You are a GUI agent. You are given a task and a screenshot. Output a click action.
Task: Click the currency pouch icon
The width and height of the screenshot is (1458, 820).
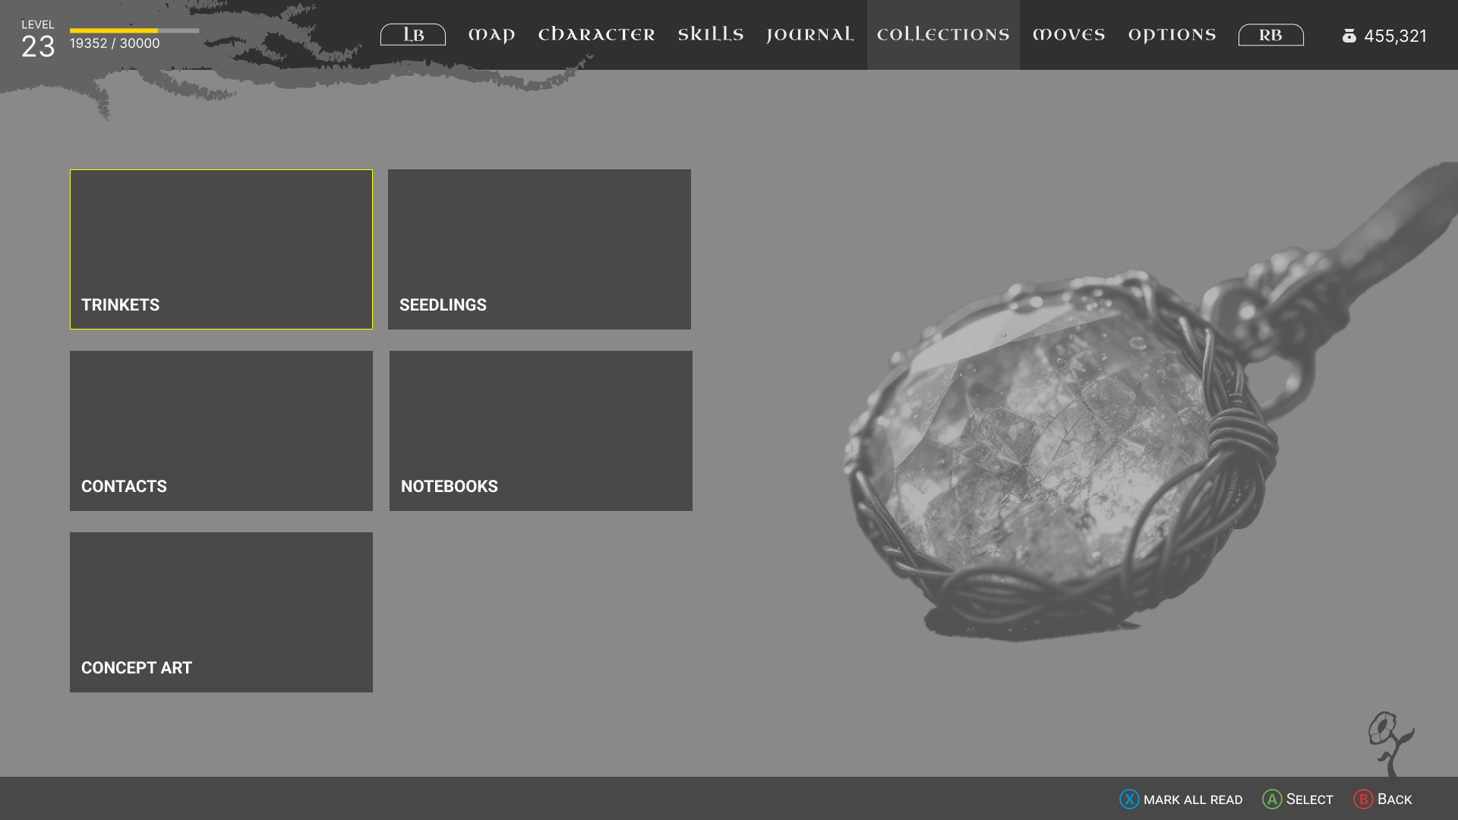pyautogui.click(x=1349, y=36)
